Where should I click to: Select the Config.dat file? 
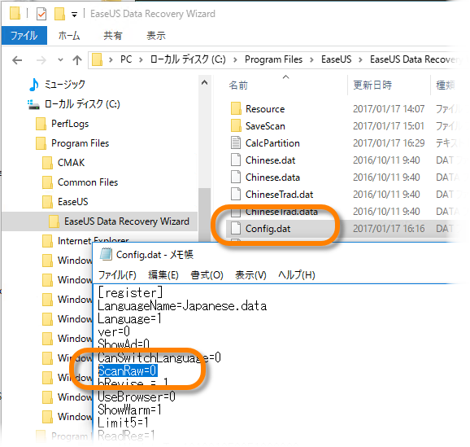(268, 229)
